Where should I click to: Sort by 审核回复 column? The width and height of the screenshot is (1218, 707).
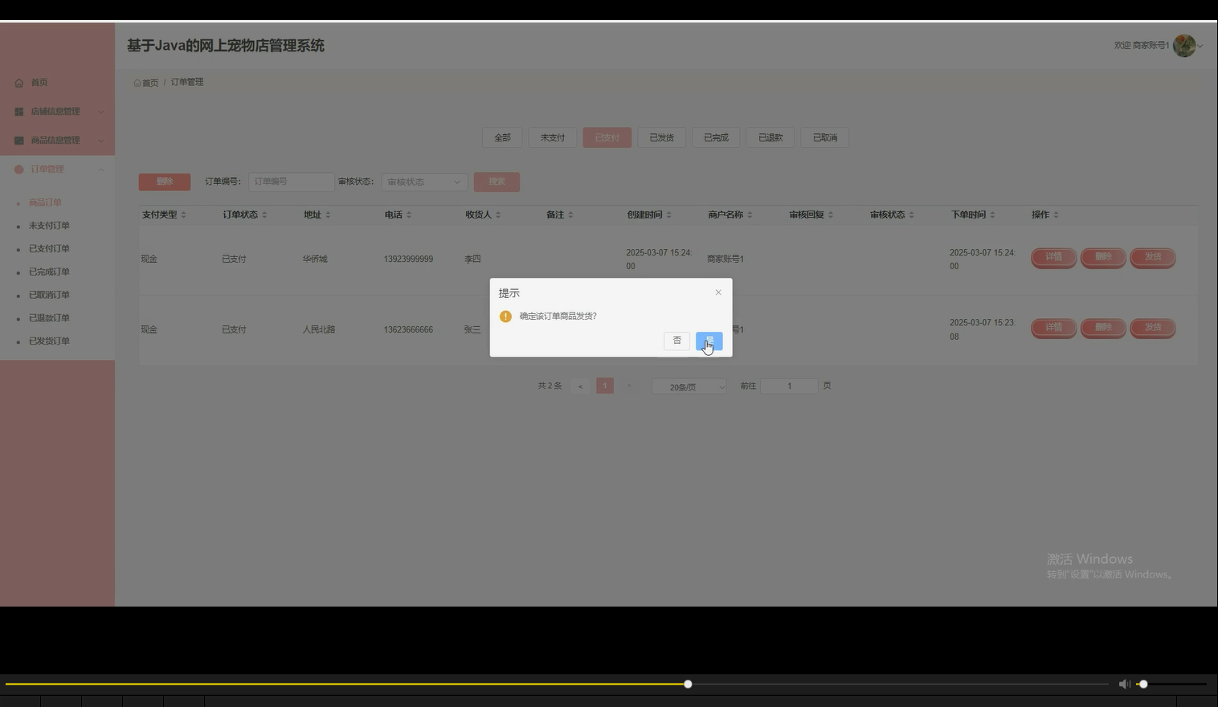[x=831, y=215]
